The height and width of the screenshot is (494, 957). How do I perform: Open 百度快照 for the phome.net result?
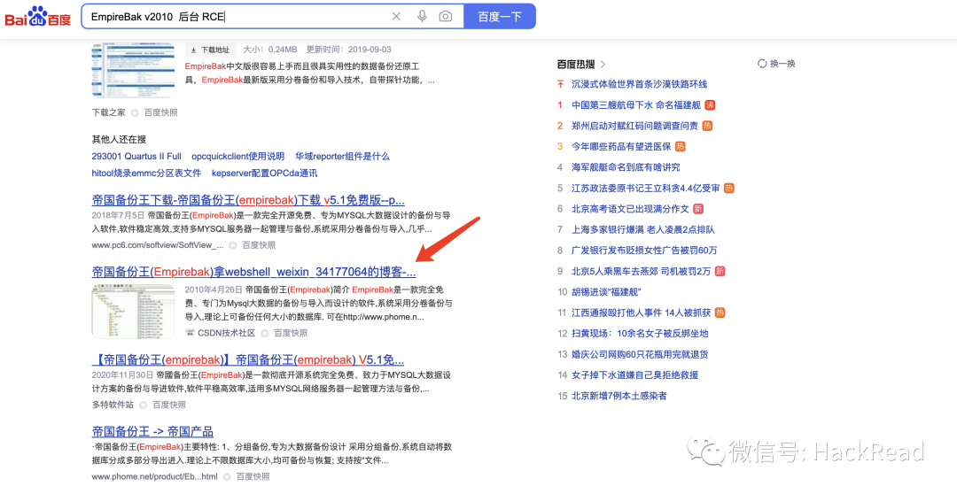pos(253,477)
